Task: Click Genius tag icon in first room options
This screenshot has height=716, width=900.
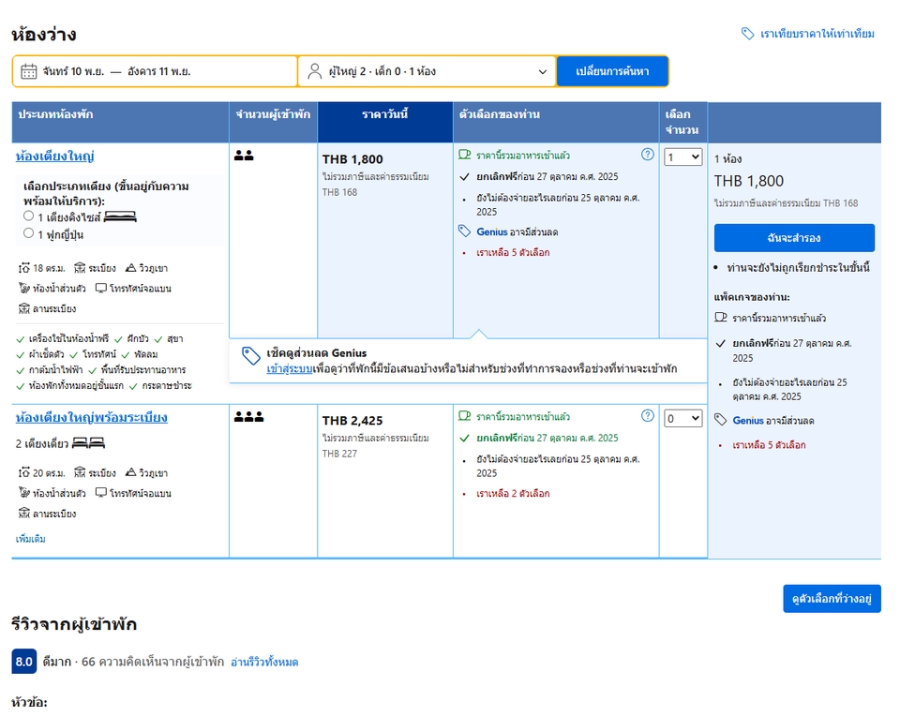Action: [464, 231]
